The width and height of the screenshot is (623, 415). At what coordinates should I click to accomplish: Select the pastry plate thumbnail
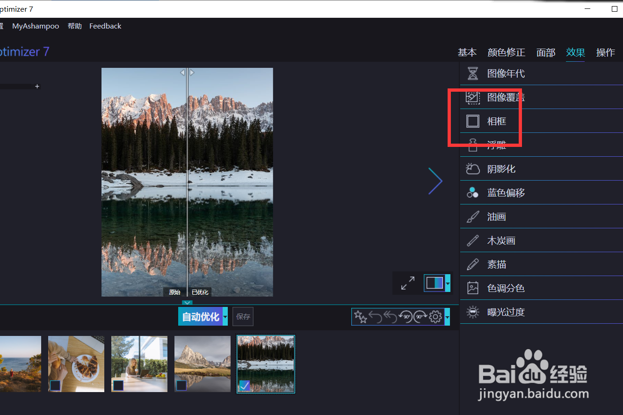point(76,364)
